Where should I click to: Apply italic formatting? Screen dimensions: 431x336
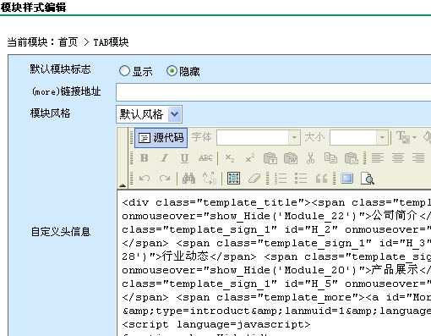164,158
